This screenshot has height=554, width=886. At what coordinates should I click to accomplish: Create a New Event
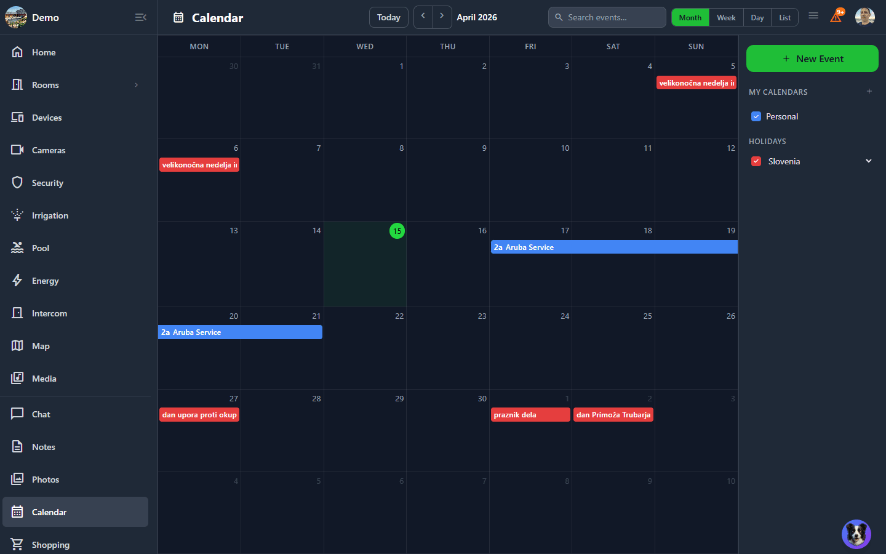tap(812, 58)
